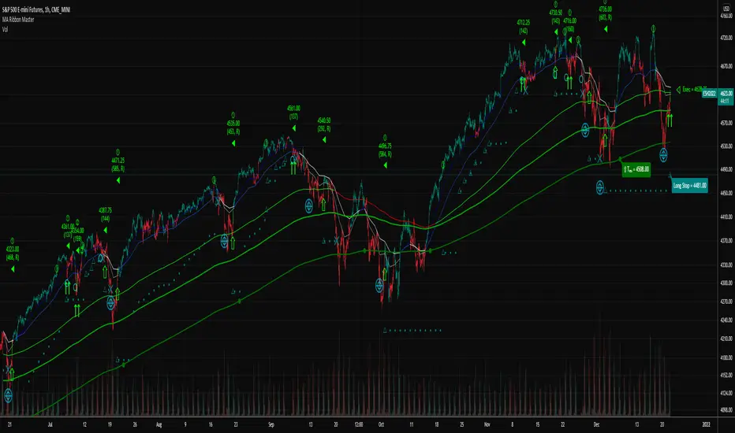Image resolution: width=735 pixels, height=433 pixels.
Task: Click the circled target icon near July 19 low
Action: 110,303
